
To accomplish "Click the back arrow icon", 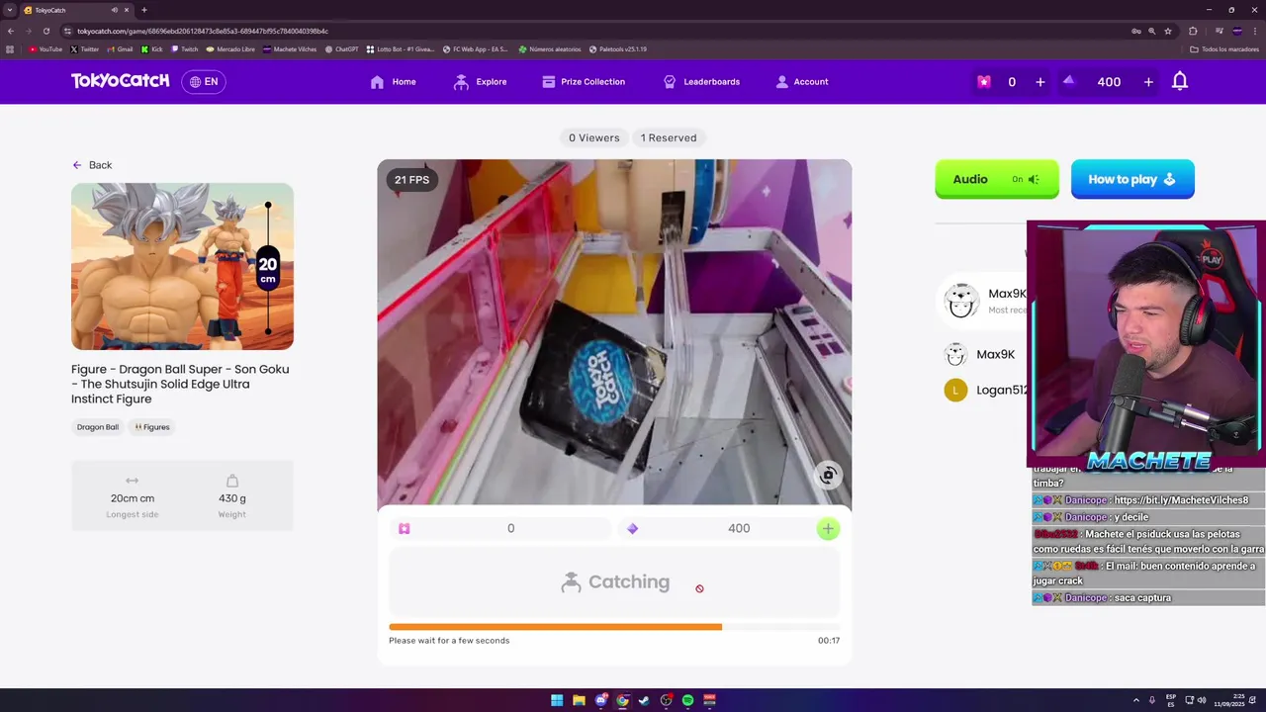I will pos(77,165).
